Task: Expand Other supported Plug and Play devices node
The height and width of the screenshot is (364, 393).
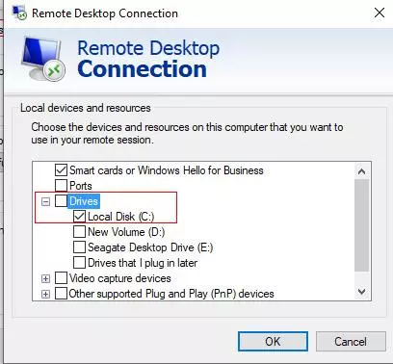Action: click(x=46, y=294)
